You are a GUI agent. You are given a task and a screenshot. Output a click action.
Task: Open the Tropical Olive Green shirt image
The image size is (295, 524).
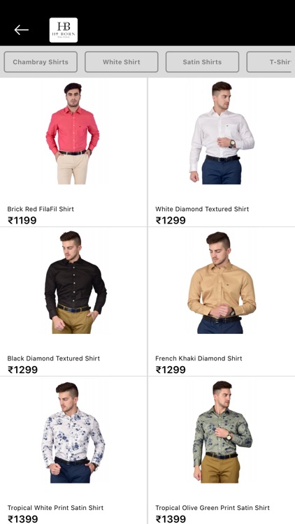coord(222,432)
